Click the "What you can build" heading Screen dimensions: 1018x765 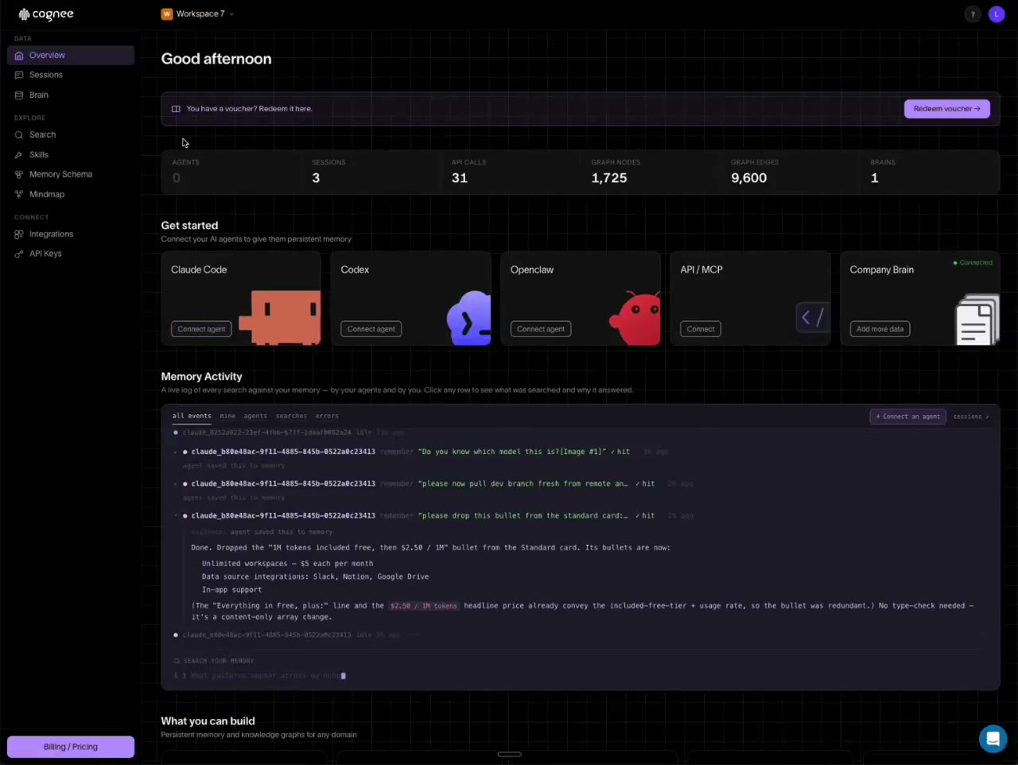[208, 721]
